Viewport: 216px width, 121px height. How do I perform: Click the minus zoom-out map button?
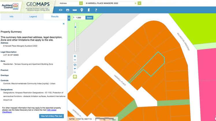pyautogui.click(x=75, y=60)
